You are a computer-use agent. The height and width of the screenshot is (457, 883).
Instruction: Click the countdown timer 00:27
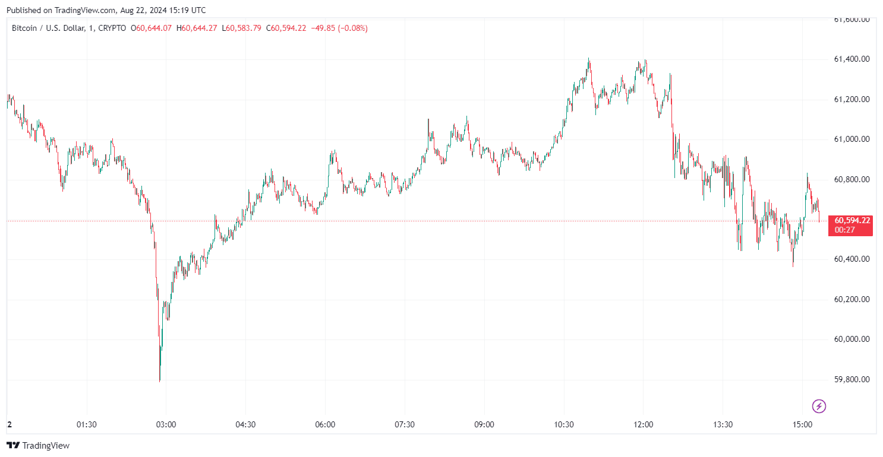click(844, 230)
